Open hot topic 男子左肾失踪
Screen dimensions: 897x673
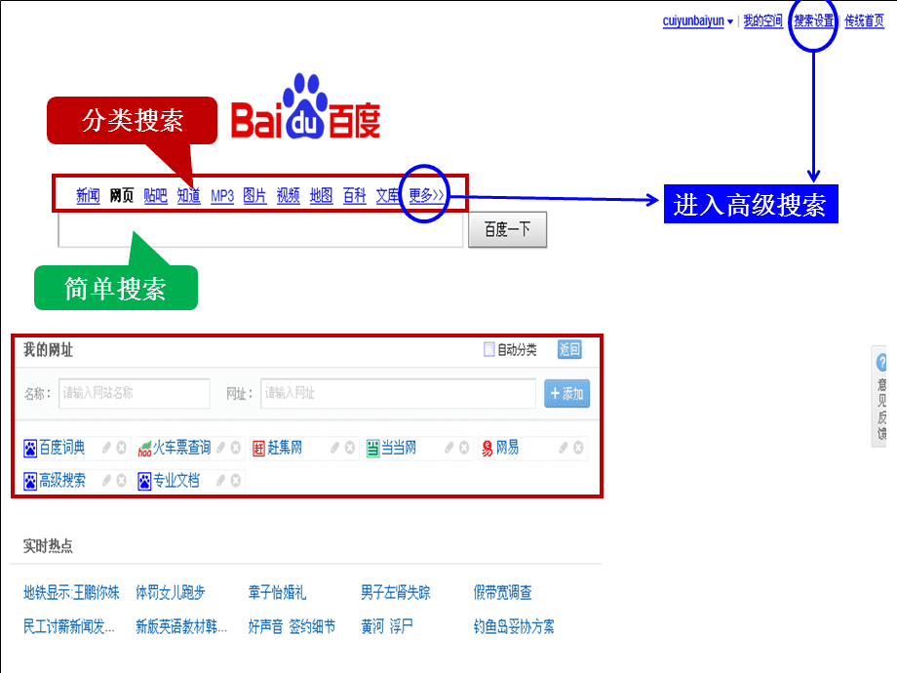[x=395, y=592]
